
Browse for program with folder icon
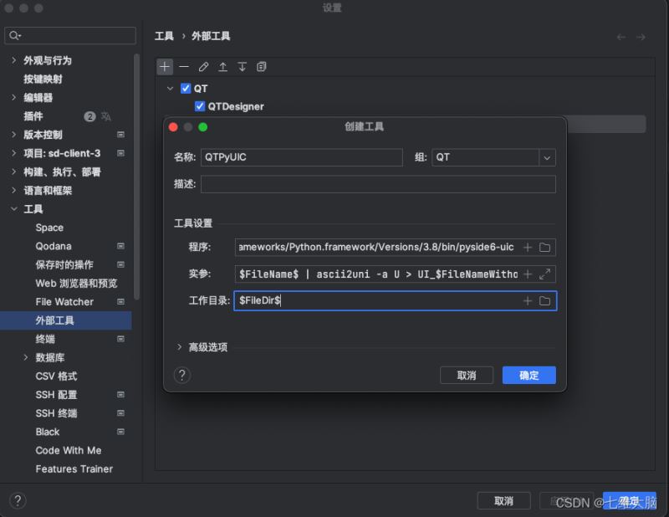point(545,247)
